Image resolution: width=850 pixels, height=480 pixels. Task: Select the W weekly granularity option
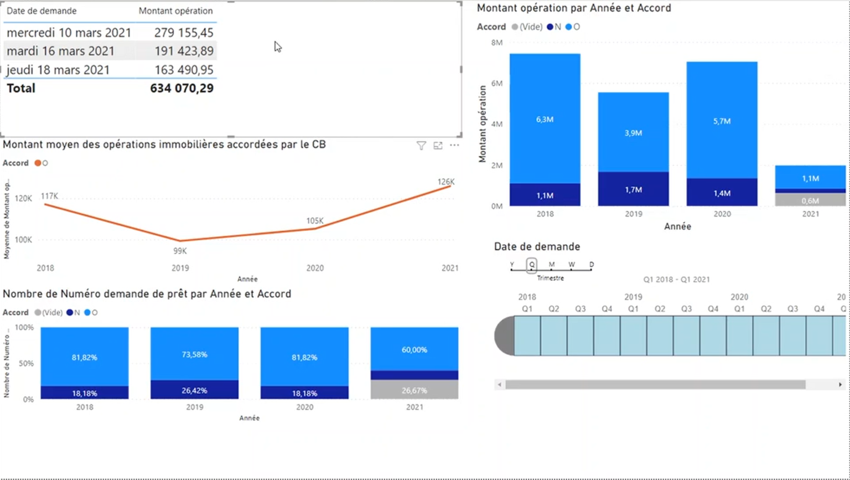coord(572,265)
